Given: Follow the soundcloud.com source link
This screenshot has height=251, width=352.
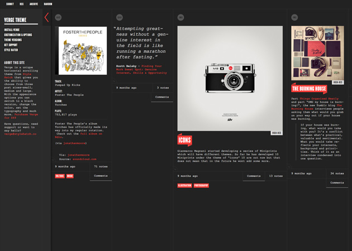Looking at the screenshot, I should 84,159.
